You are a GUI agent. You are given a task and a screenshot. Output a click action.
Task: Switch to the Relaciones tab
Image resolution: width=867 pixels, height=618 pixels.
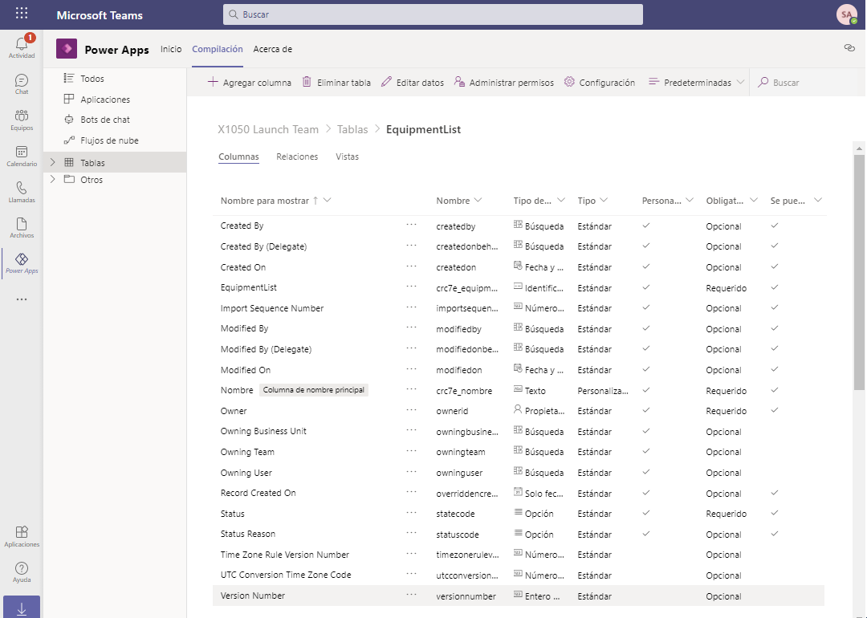pos(297,157)
